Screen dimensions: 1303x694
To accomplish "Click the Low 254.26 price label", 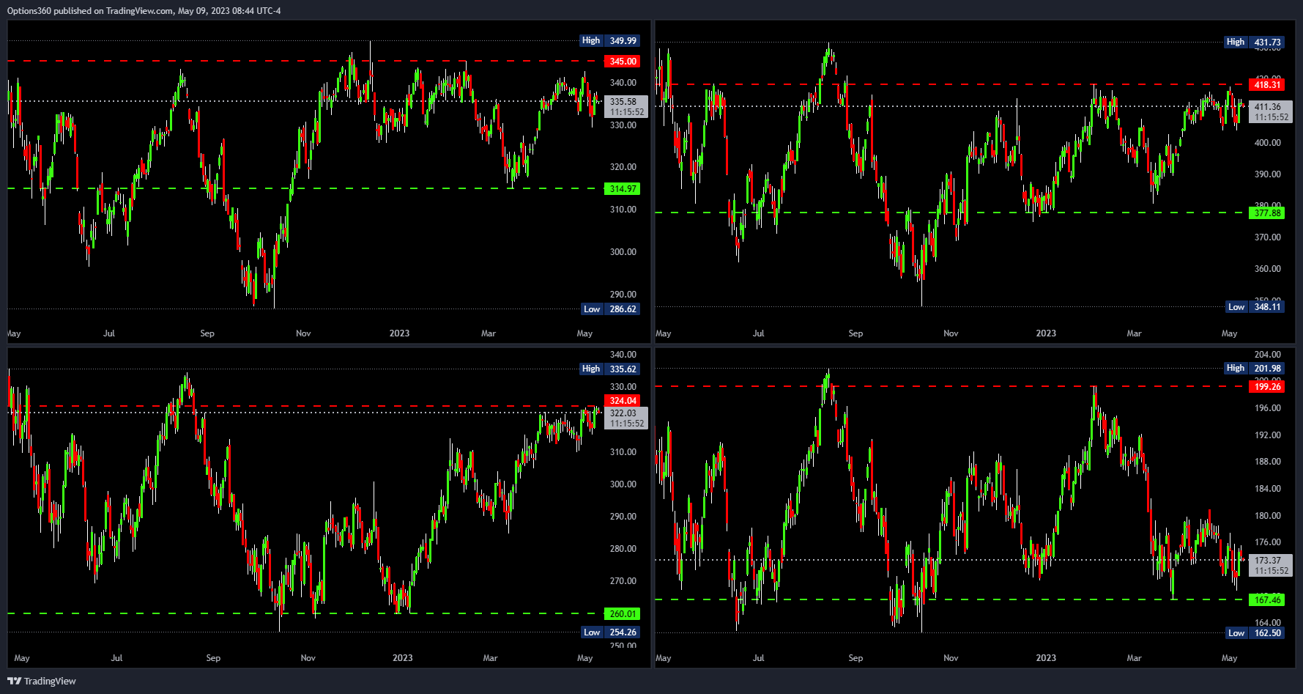I will [611, 632].
